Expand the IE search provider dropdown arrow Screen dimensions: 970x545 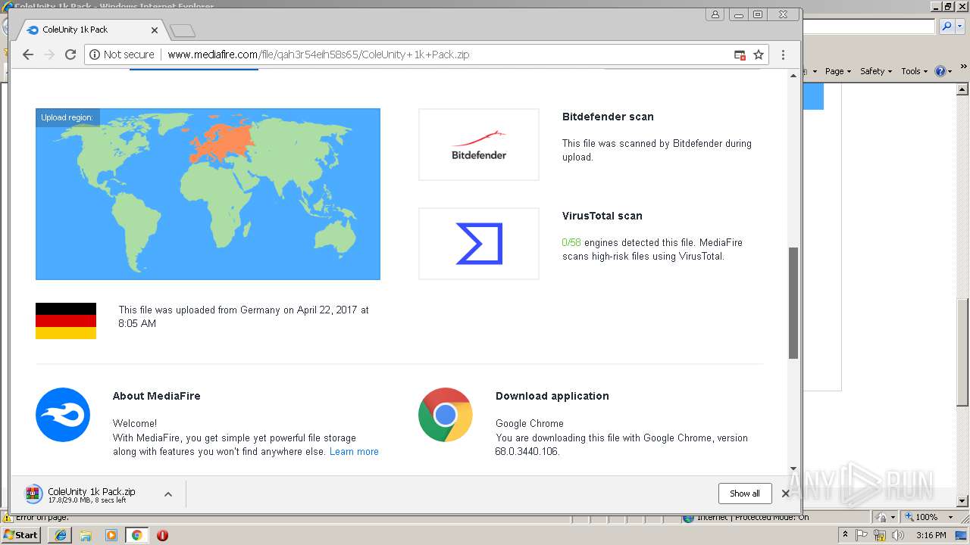[x=959, y=26]
